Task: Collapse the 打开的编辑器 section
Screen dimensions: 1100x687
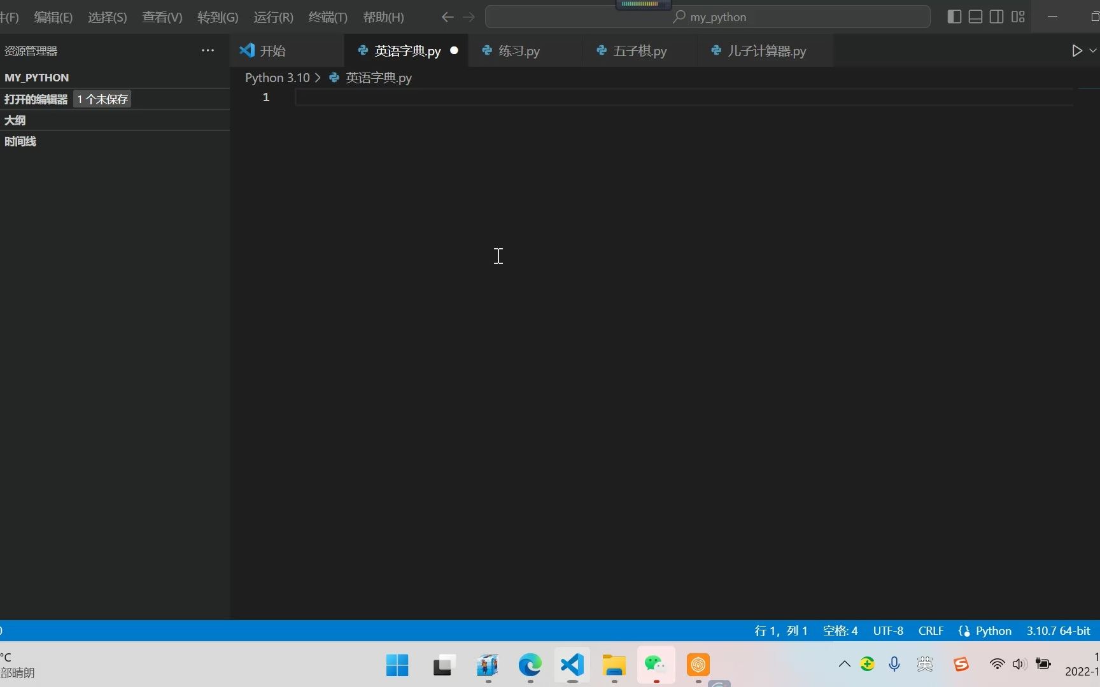Action: (x=36, y=99)
